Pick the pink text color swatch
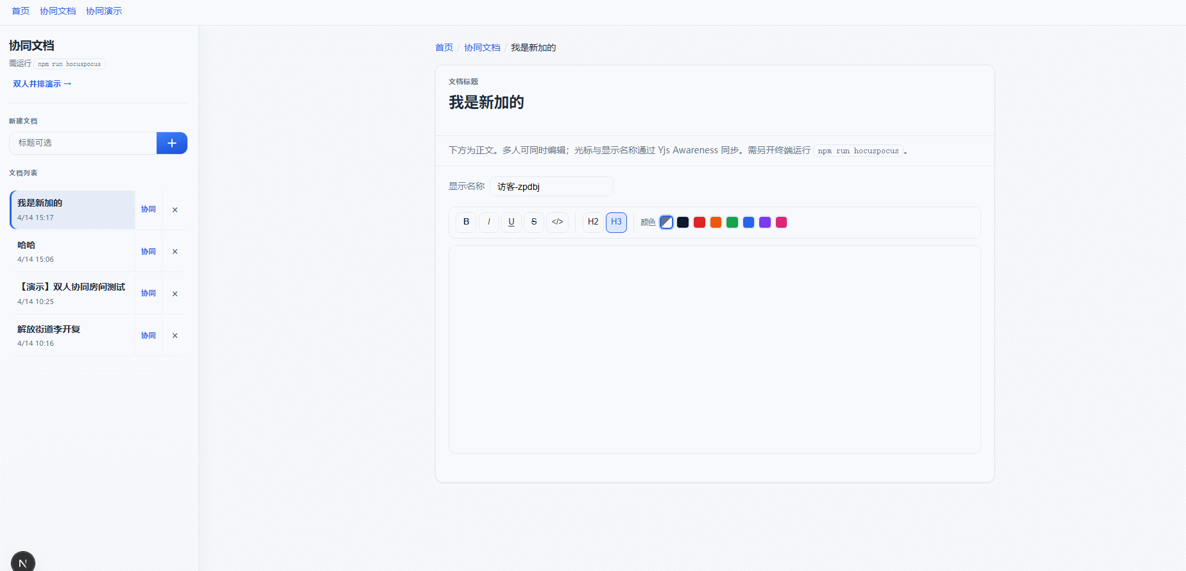 (781, 222)
